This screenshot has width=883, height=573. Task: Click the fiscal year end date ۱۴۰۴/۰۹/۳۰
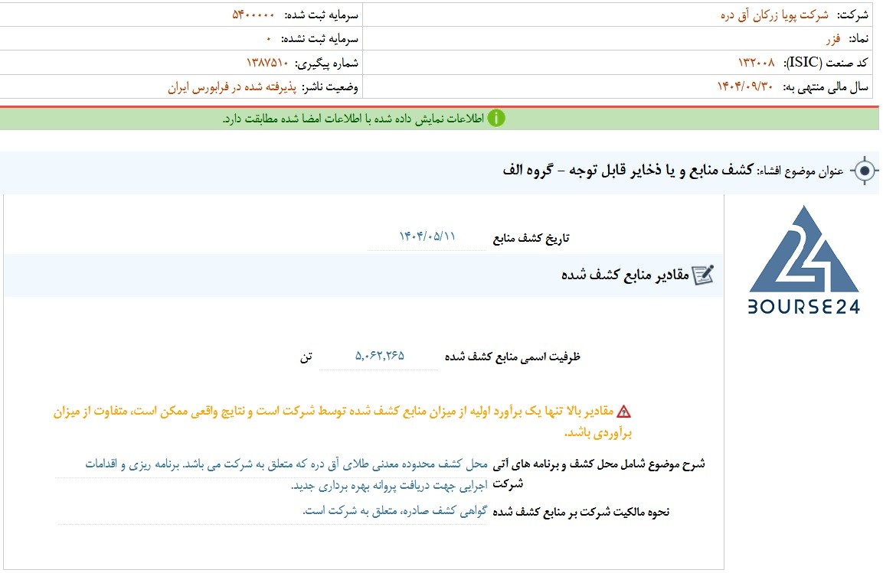pyautogui.click(x=744, y=86)
